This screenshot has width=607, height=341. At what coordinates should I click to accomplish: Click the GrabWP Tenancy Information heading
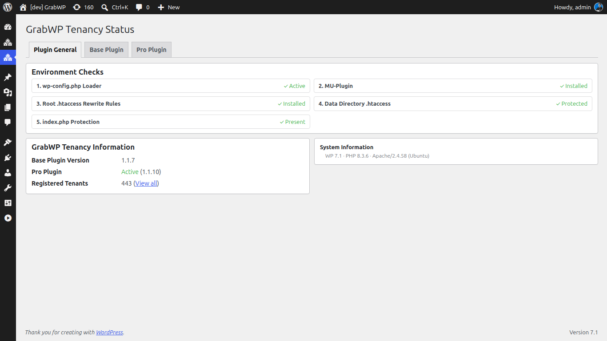(83, 147)
